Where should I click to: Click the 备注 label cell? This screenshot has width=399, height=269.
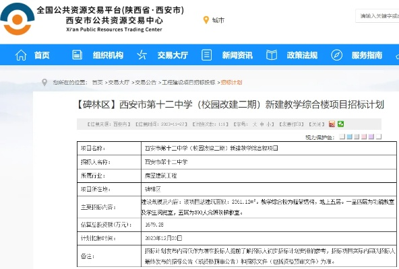click(109, 256)
